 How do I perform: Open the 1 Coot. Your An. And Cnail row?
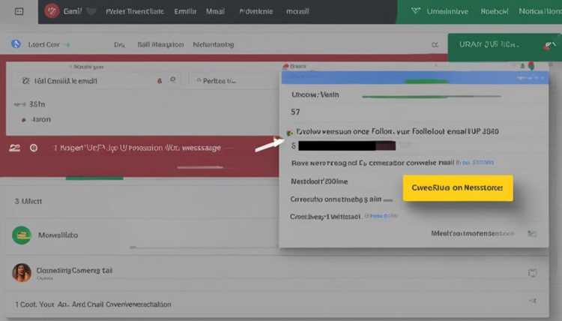pos(277,304)
